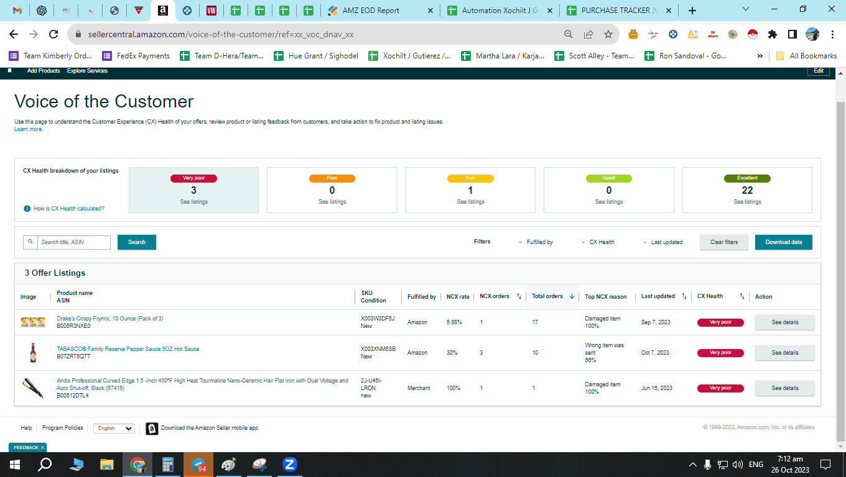Open Help link in footer
Image resolution: width=846 pixels, height=477 pixels.
point(26,428)
